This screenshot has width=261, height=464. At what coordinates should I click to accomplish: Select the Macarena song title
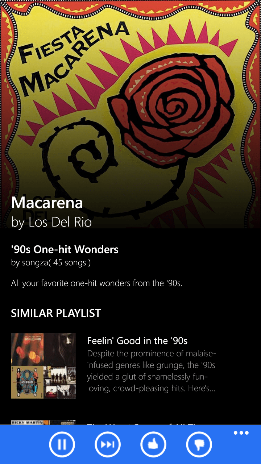47,203
